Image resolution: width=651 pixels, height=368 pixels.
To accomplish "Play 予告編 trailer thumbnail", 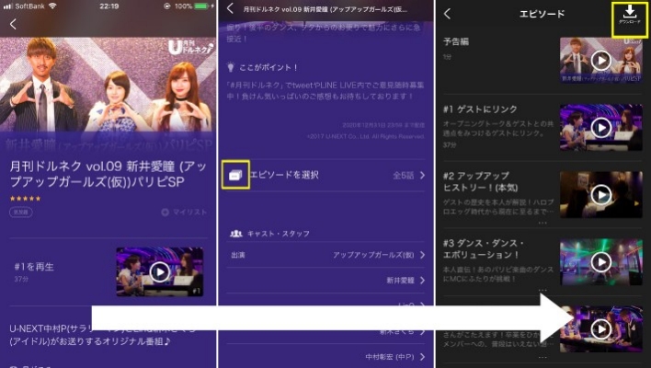I will 601,60.
